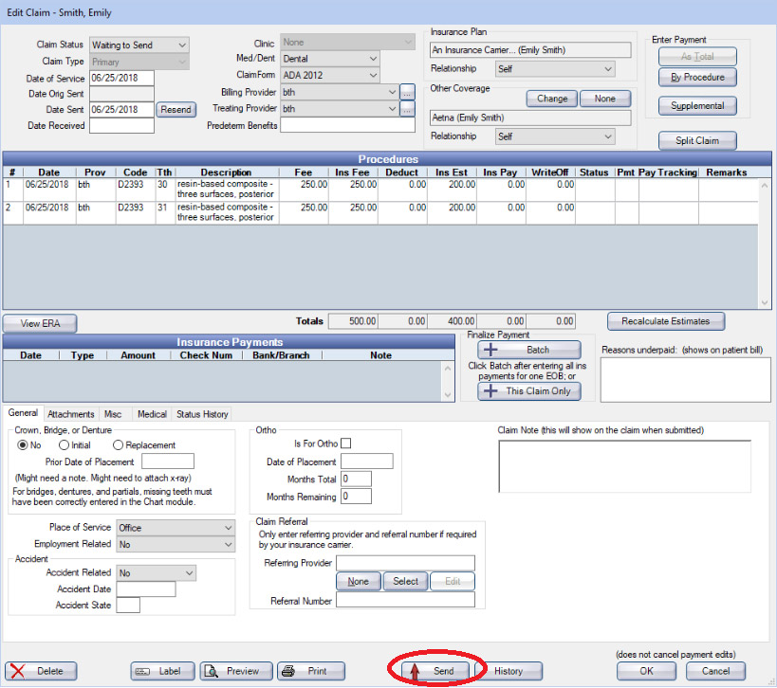Switch to the Status History tab
The width and height of the screenshot is (777, 688).
coord(202,414)
